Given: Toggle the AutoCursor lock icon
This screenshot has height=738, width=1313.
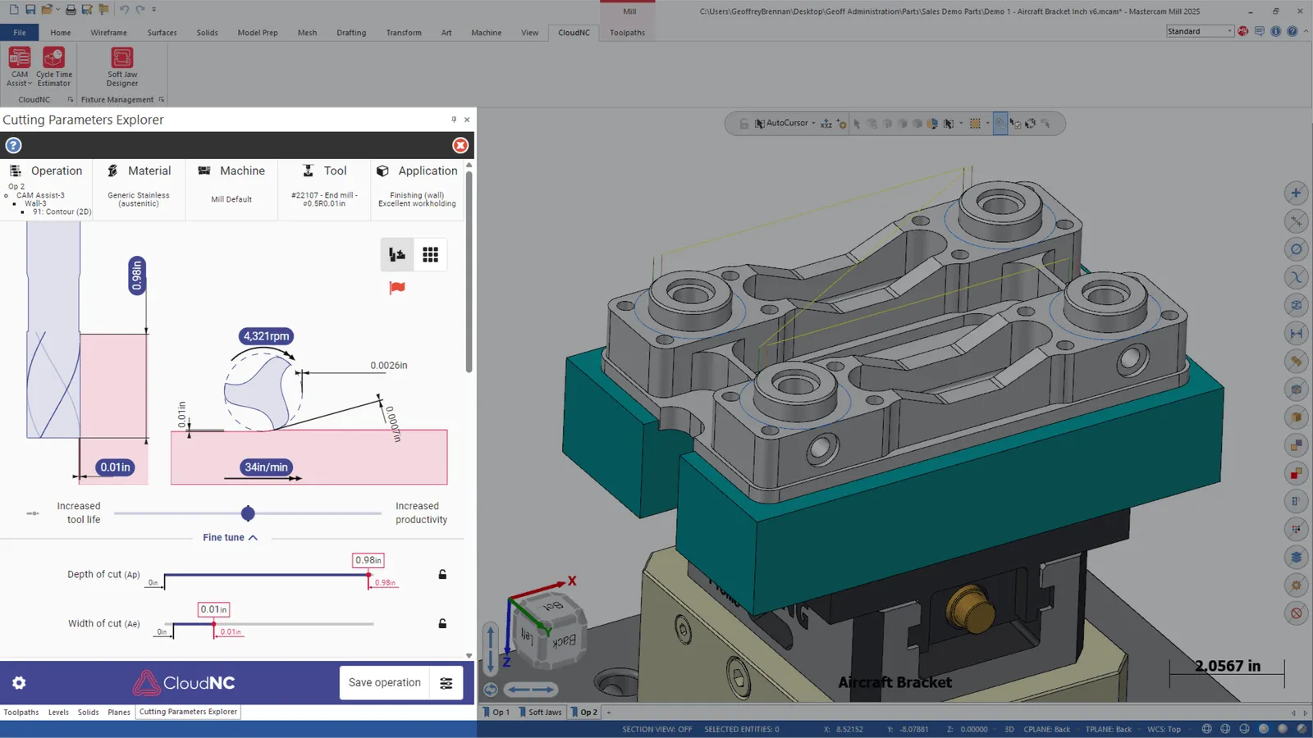Looking at the screenshot, I should pyautogui.click(x=743, y=124).
